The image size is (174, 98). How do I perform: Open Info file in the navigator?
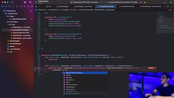(10, 52)
